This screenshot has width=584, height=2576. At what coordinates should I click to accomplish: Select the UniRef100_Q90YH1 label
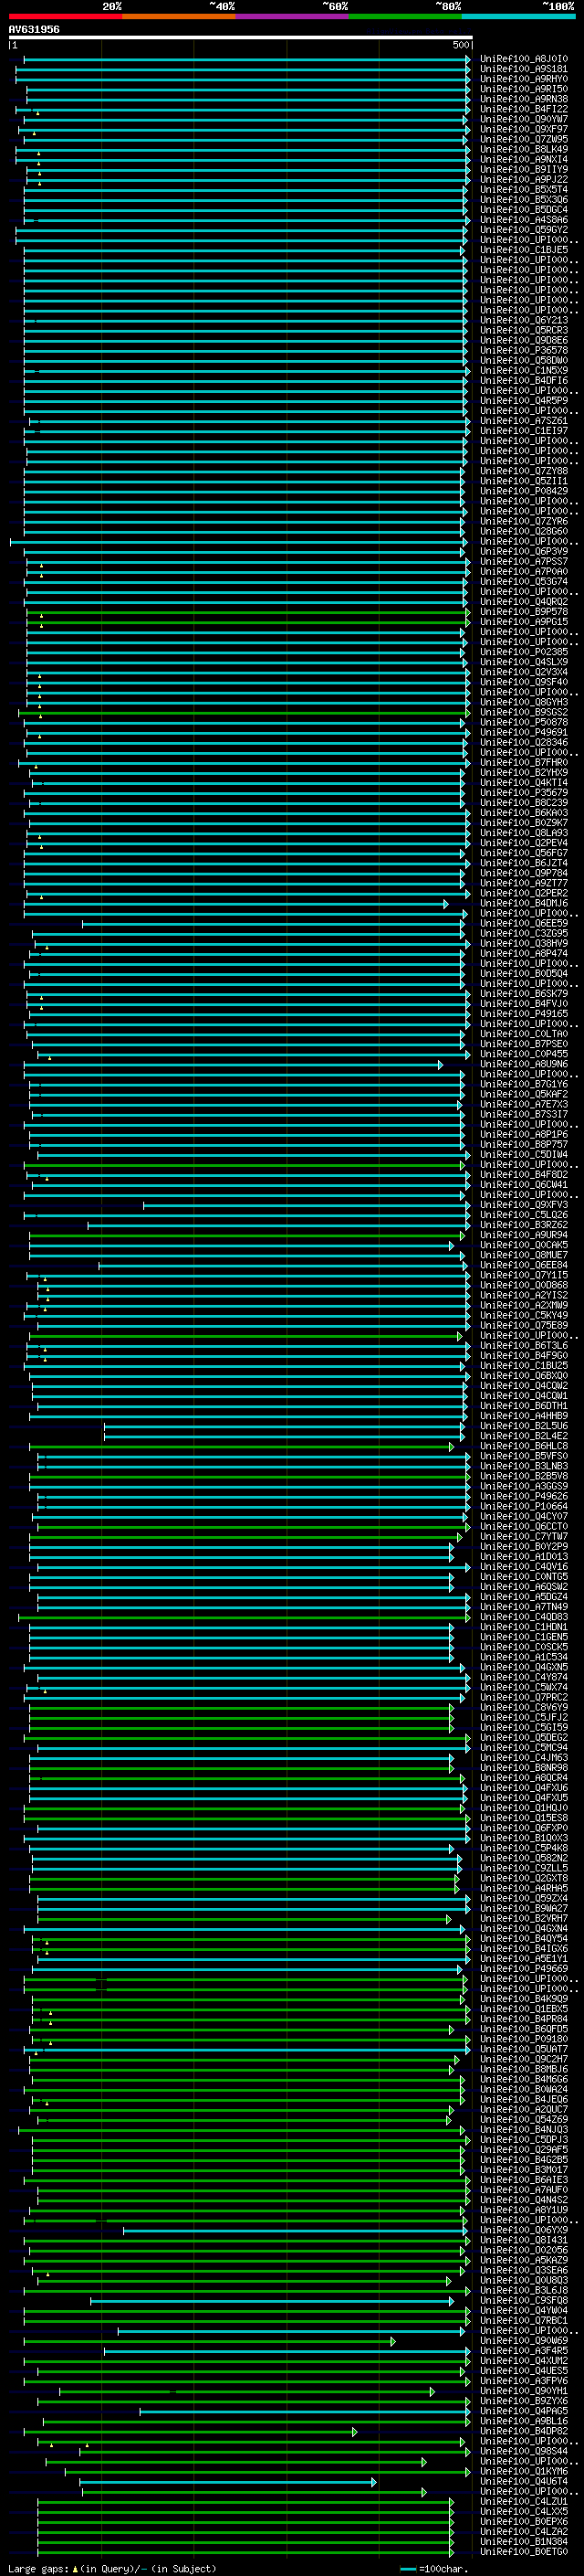click(523, 2391)
